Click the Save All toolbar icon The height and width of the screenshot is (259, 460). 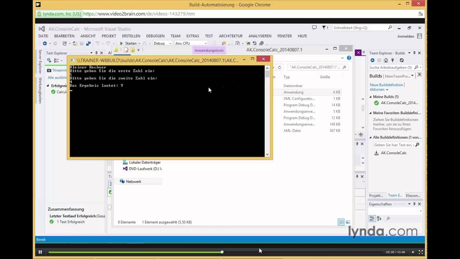pos(88,44)
